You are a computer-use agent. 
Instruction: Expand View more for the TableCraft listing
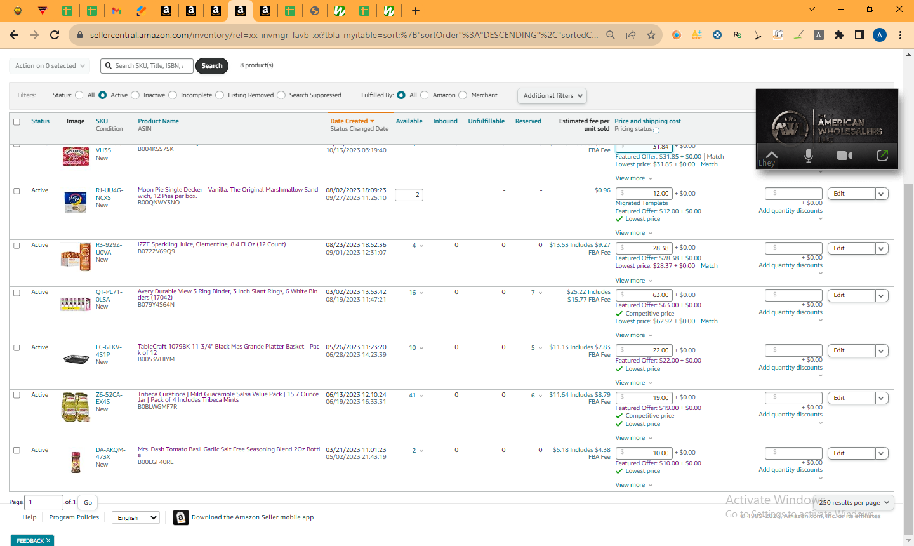tap(633, 383)
